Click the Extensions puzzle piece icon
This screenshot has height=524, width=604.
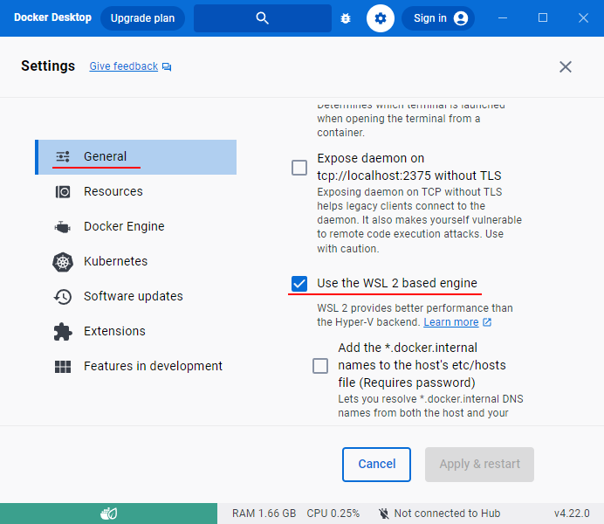(63, 332)
